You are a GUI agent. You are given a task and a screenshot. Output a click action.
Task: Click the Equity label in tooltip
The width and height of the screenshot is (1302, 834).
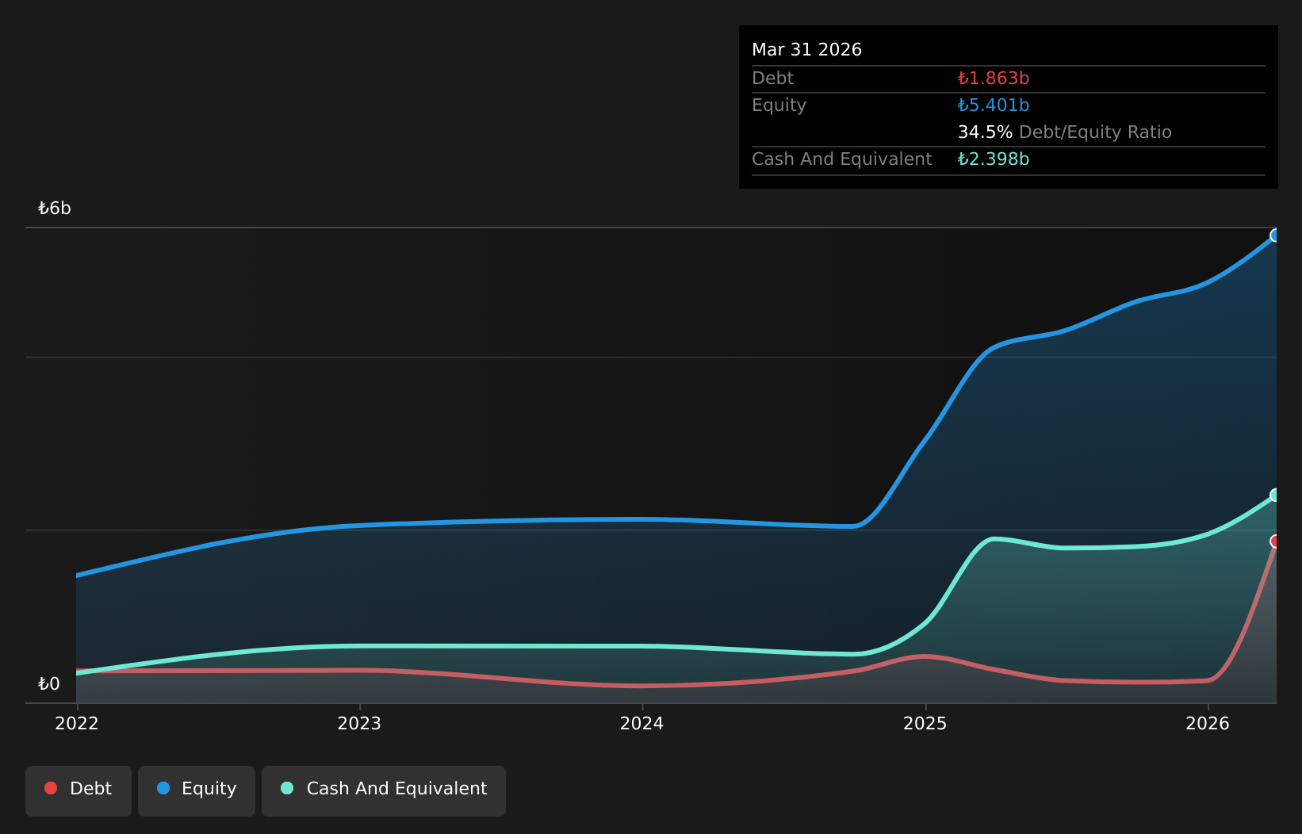[x=779, y=105]
